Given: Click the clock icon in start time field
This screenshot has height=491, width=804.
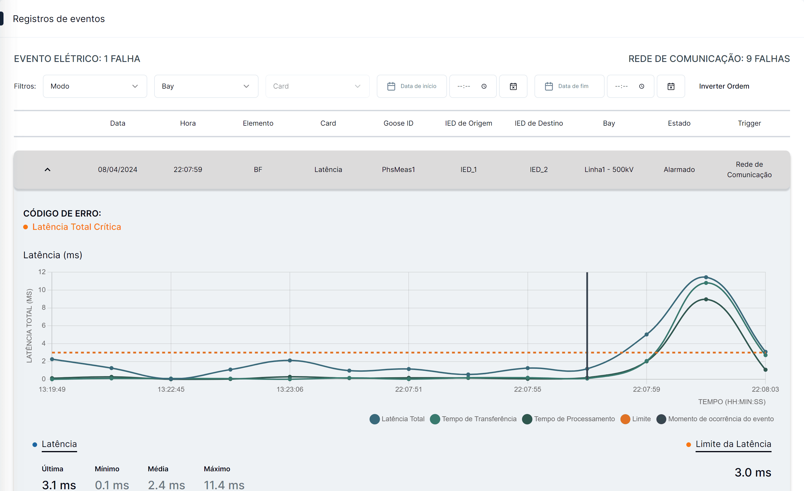Looking at the screenshot, I should click(x=484, y=86).
